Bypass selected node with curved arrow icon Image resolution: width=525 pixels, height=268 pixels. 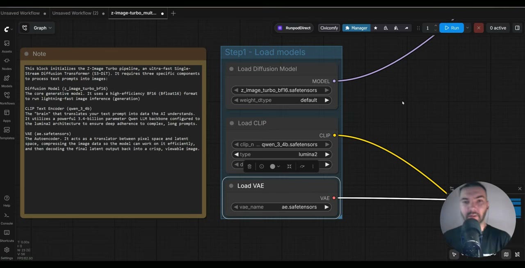(302, 166)
